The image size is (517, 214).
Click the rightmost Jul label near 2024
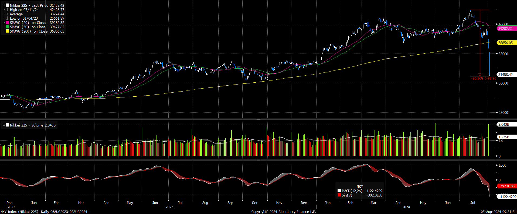tap(473, 203)
